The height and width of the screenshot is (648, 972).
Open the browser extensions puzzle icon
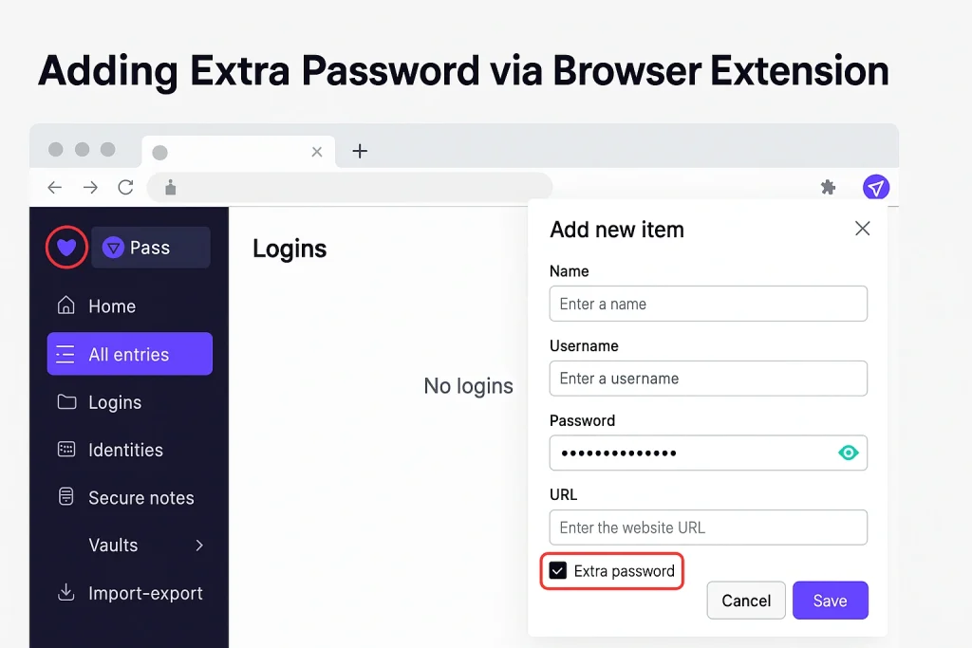click(828, 188)
